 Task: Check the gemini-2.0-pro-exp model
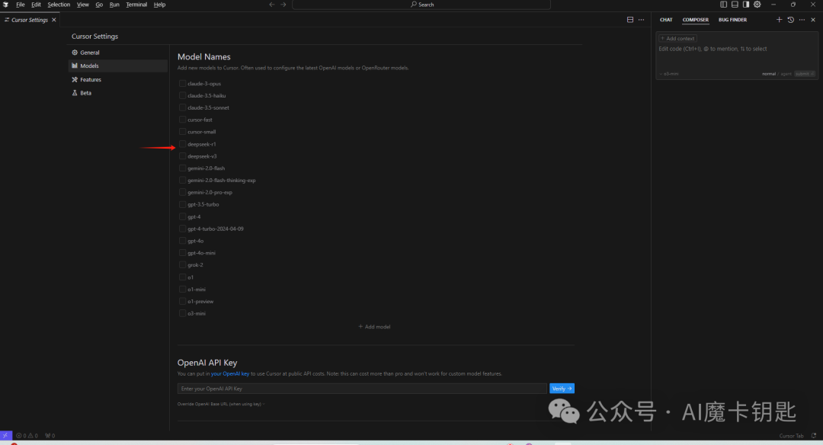tap(182, 192)
